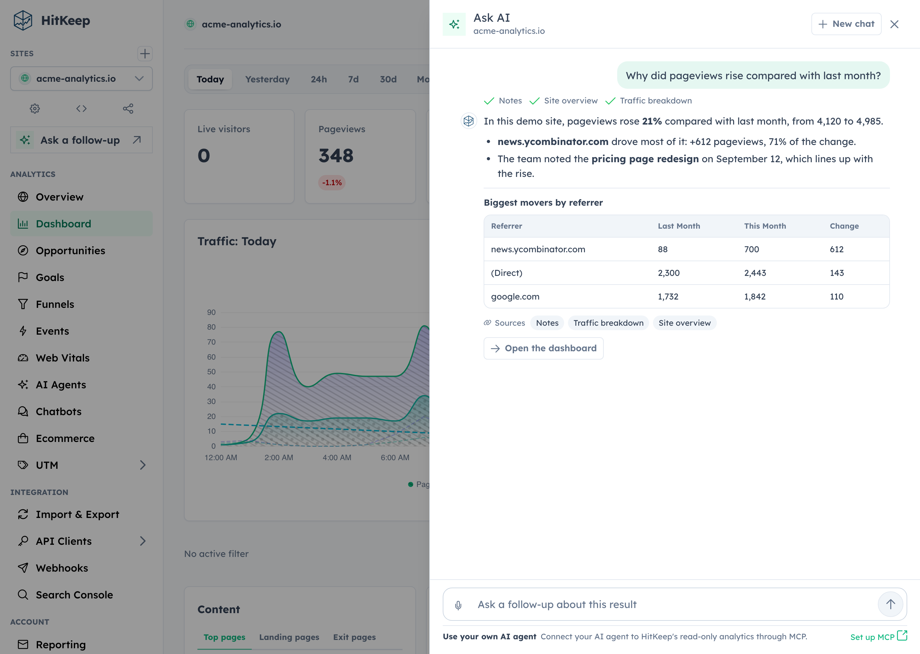Click the HitKeep logo
920x654 pixels.
[51, 20]
